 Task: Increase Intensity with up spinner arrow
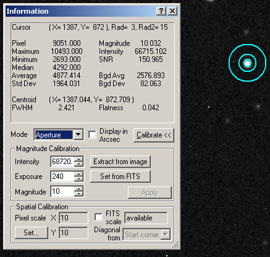coord(78,159)
